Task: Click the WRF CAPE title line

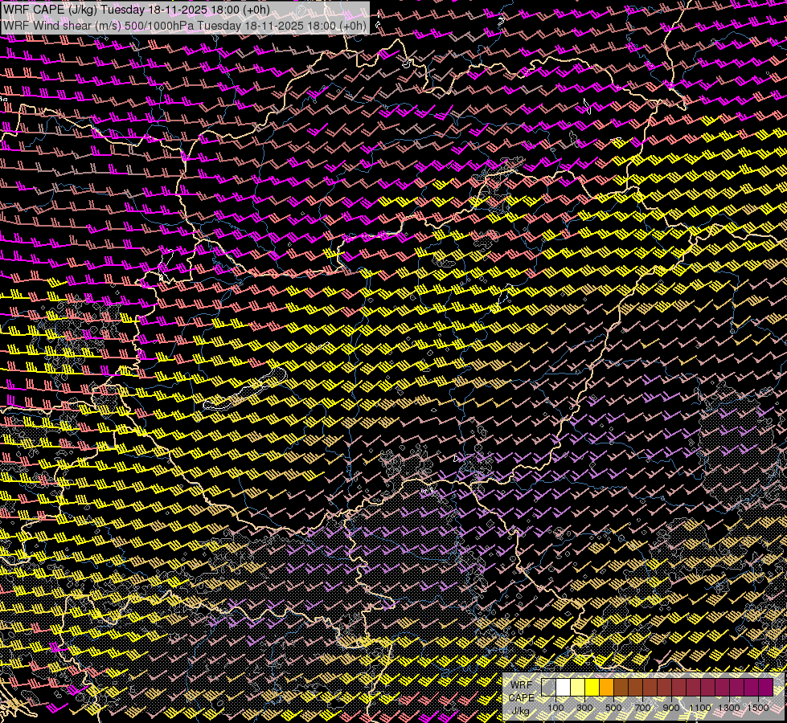Action: [136, 10]
